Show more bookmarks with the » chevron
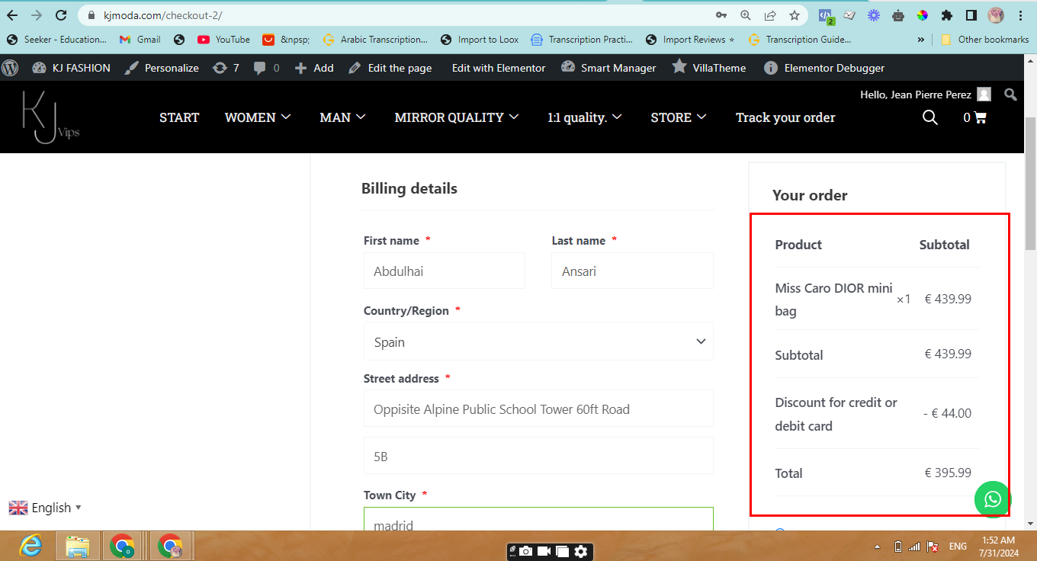Image resolution: width=1037 pixels, height=561 pixels. click(x=921, y=40)
